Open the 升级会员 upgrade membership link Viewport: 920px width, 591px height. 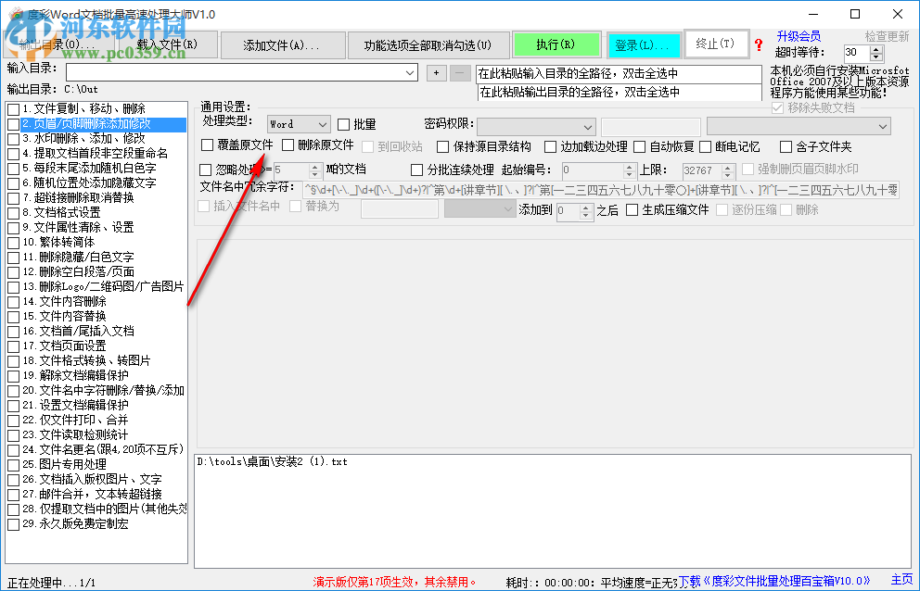799,36
